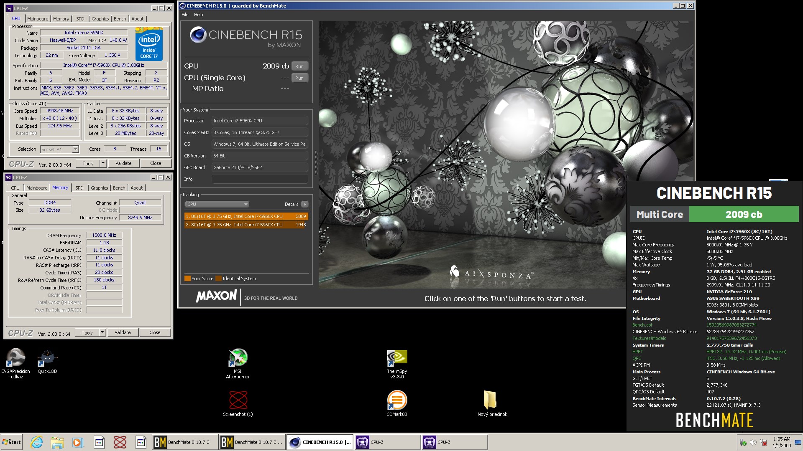The height and width of the screenshot is (451, 803).
Task: Run the CPU (Single Core) test
Action: coord(299,78)
